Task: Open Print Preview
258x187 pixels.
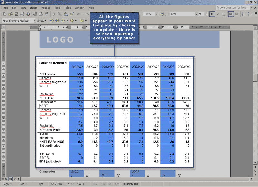Action: 41,14
